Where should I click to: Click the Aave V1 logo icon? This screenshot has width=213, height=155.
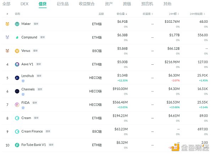17,64
